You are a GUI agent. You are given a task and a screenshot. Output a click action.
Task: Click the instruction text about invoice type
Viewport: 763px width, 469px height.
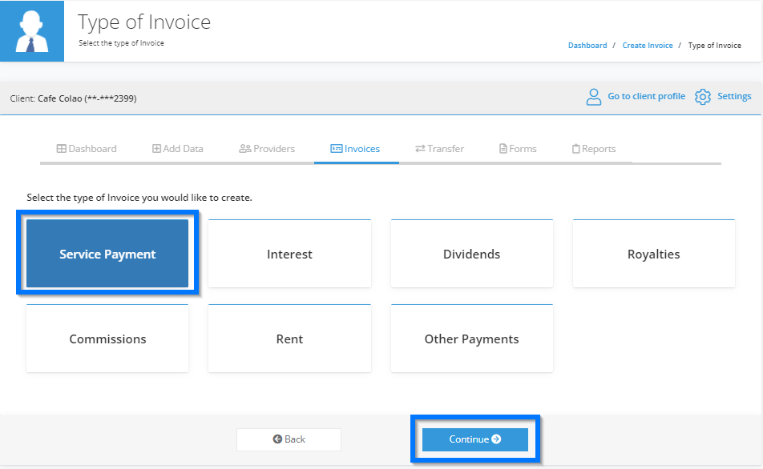pos(139,198)
